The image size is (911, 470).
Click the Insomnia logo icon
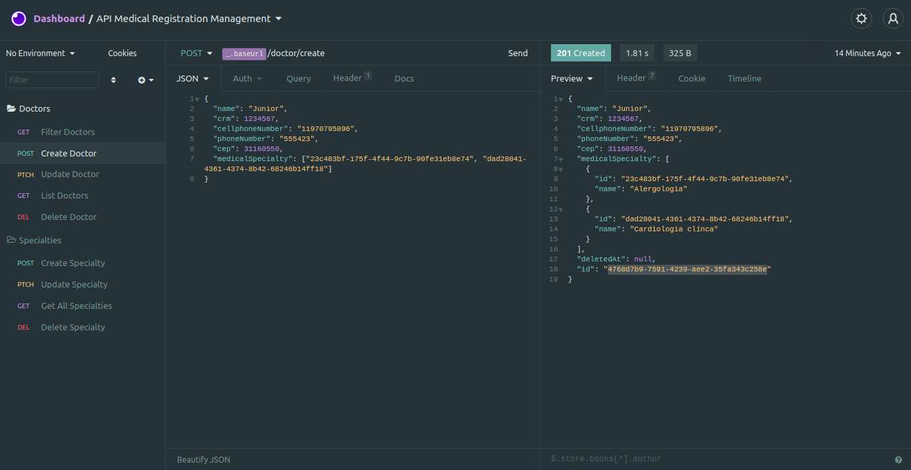coord(19,19)
